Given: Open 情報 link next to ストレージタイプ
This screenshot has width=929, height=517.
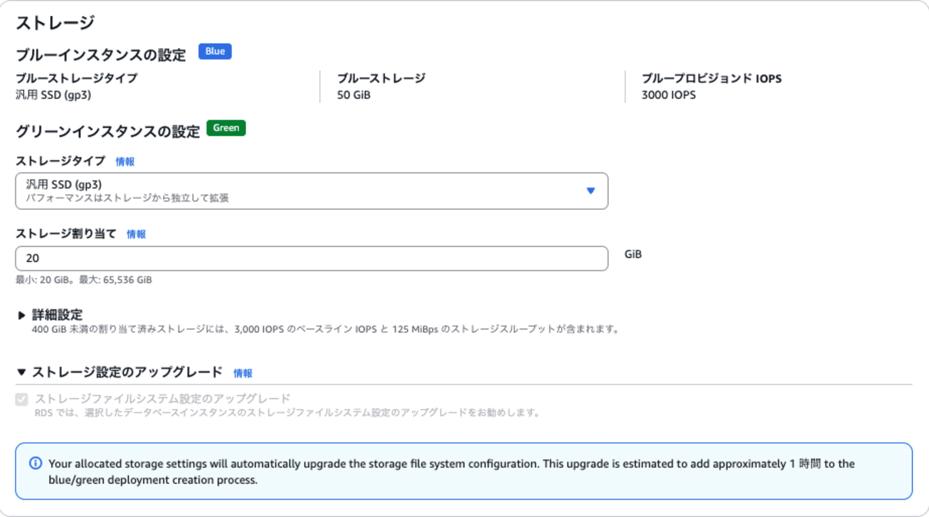Looking at the screenshot, I should [125, 162].
